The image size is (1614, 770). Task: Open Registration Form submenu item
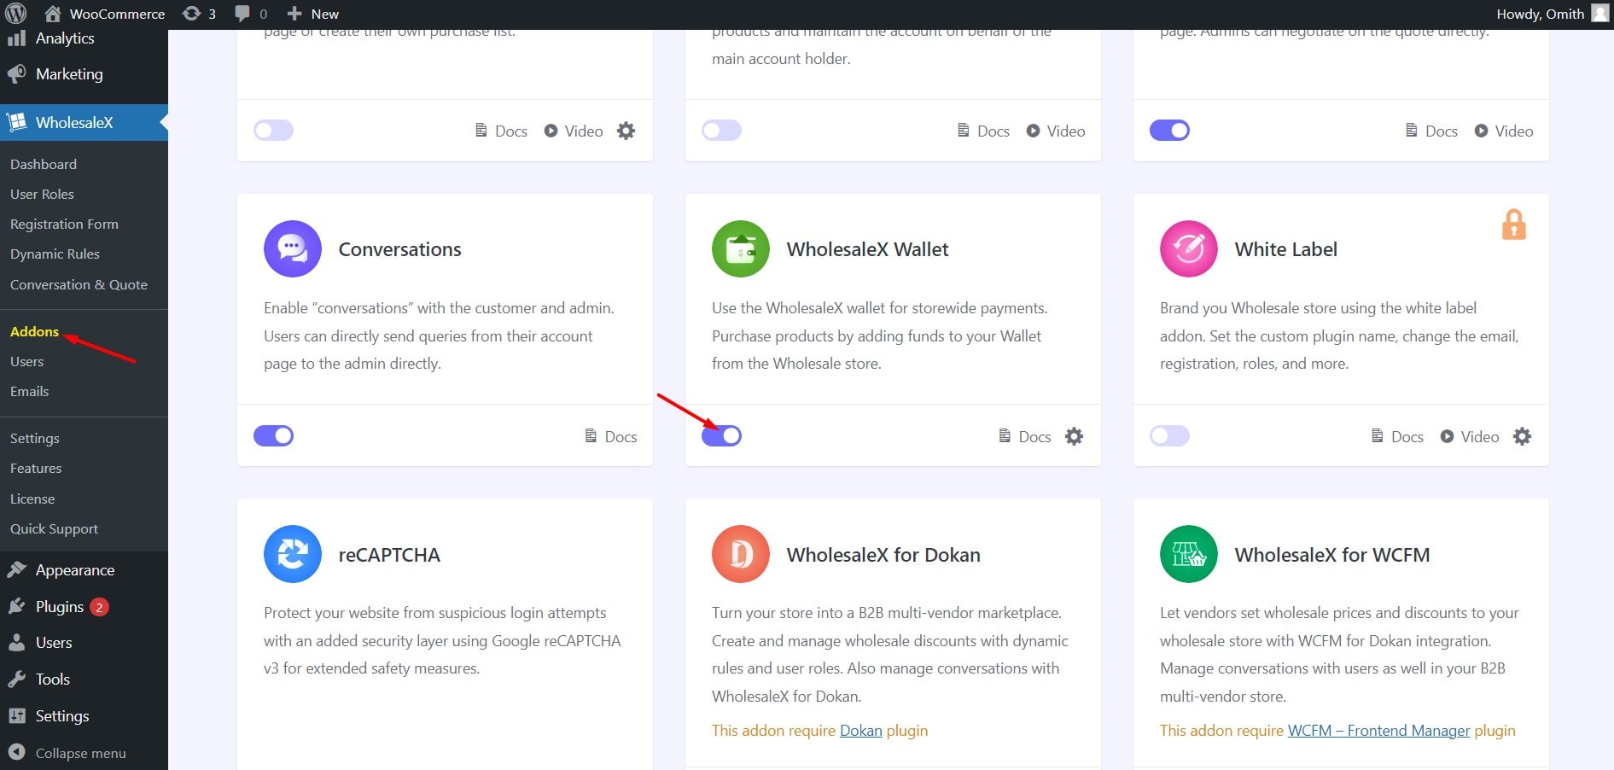click(64, 224)
